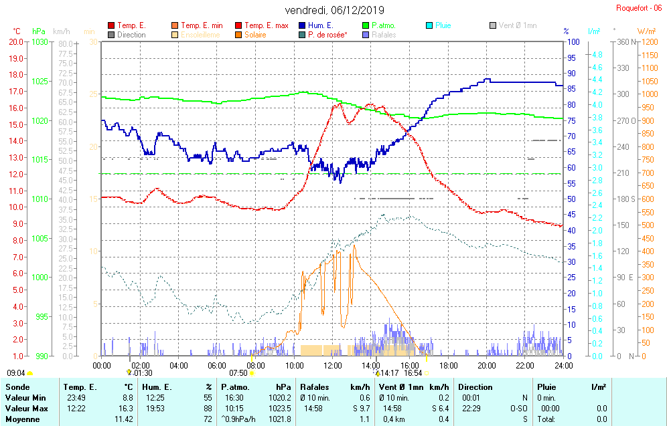Click the red Temp. E. max legend swatch
This screenshot has width=667, height=426.
tap(238, 25)
